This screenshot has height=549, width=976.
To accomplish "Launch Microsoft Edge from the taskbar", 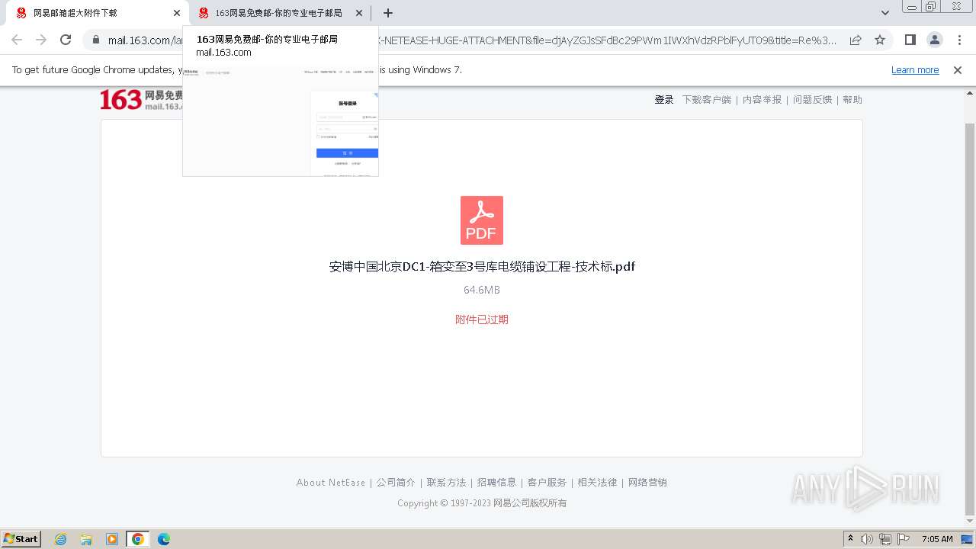I will [164, 539].
